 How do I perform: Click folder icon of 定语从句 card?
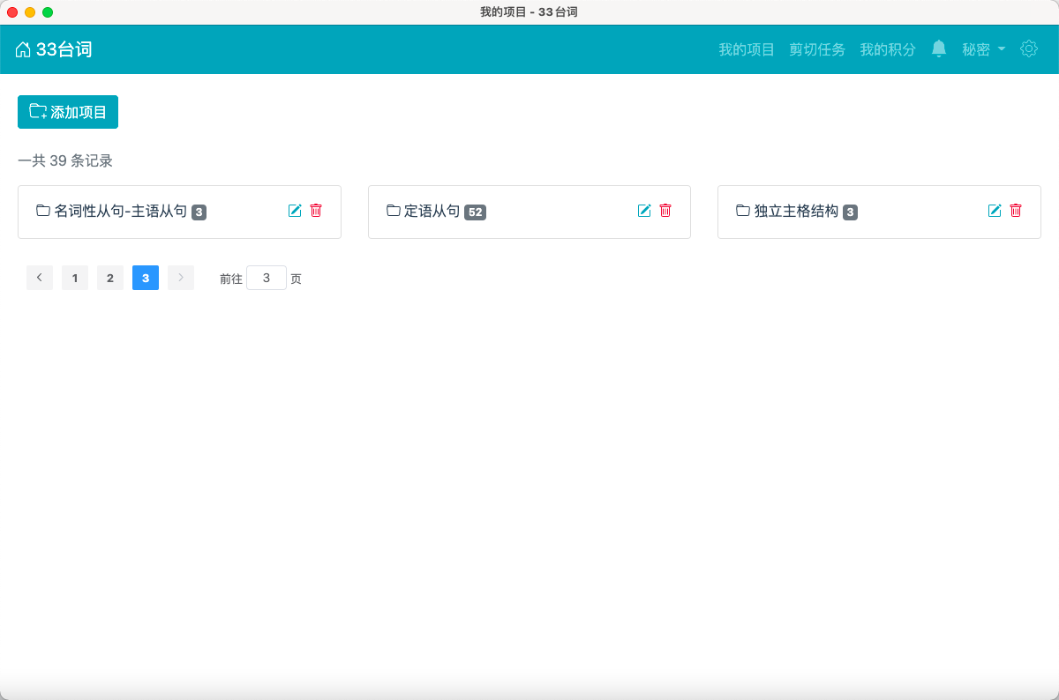coord(394,210)
